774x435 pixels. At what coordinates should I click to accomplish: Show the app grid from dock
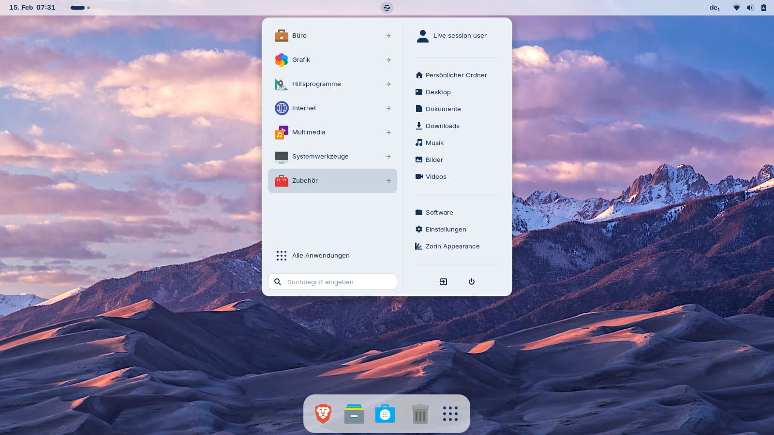tap(450, 414)
